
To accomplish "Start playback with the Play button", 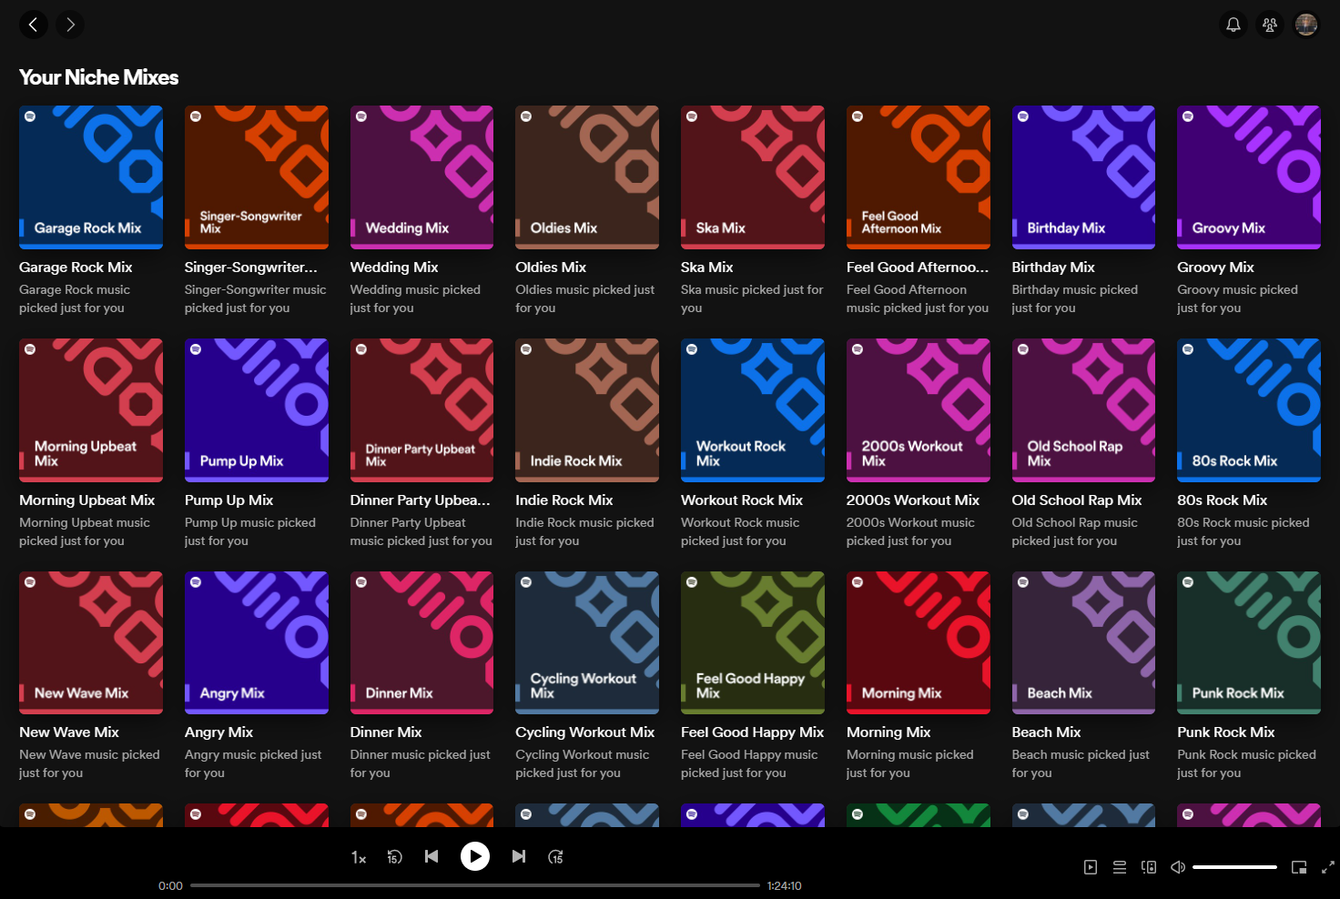I will 474,855.
